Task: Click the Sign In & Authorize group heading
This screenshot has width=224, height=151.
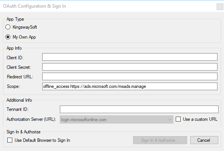Action: pos(23,132)
